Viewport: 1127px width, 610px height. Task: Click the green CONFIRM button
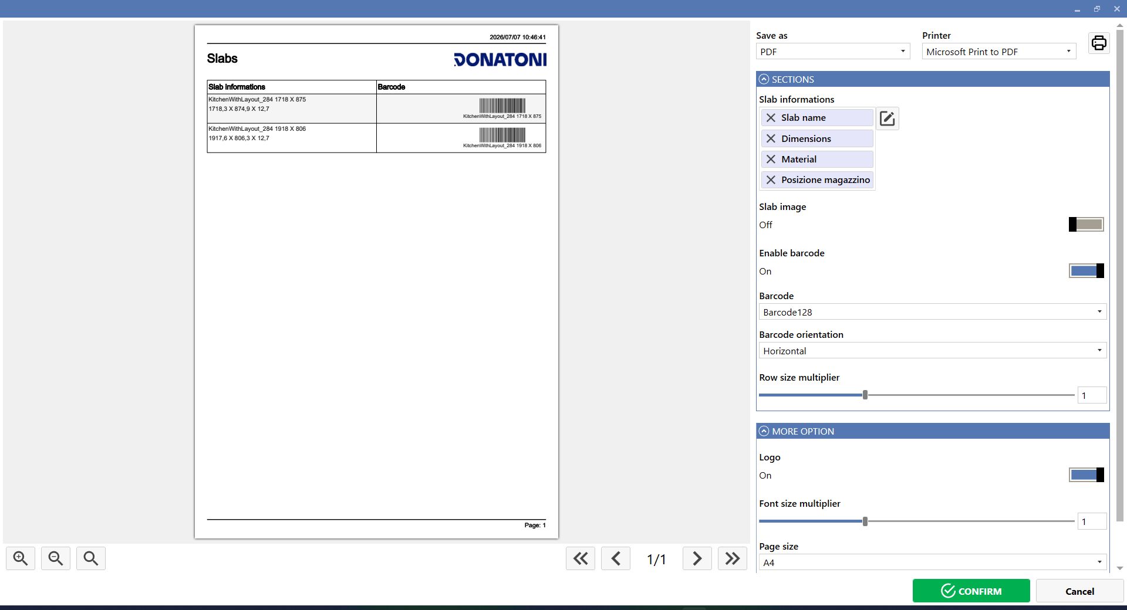[971, 591]
